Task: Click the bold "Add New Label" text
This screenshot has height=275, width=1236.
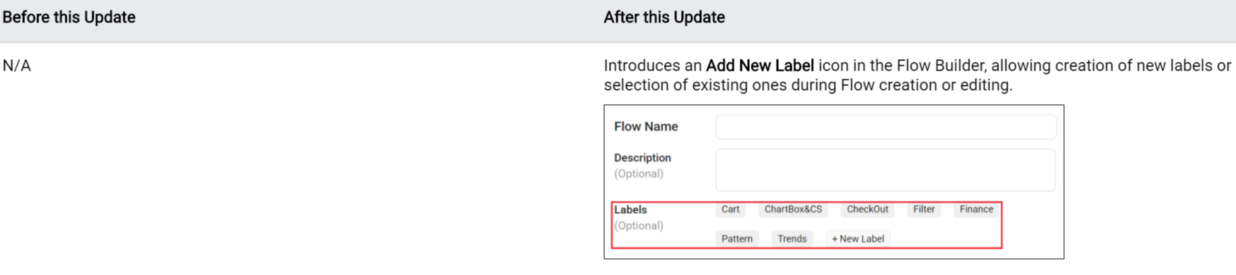Action: coord(760,66)
